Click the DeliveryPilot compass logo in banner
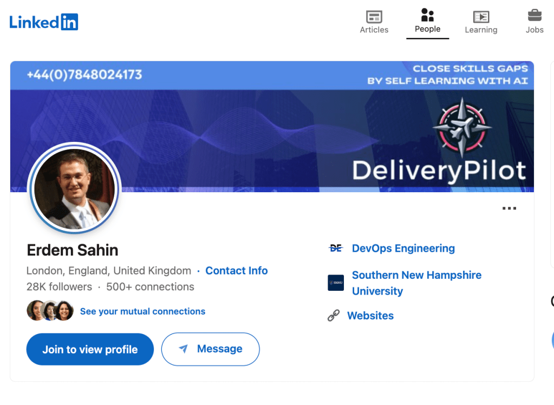 (462, 128)
